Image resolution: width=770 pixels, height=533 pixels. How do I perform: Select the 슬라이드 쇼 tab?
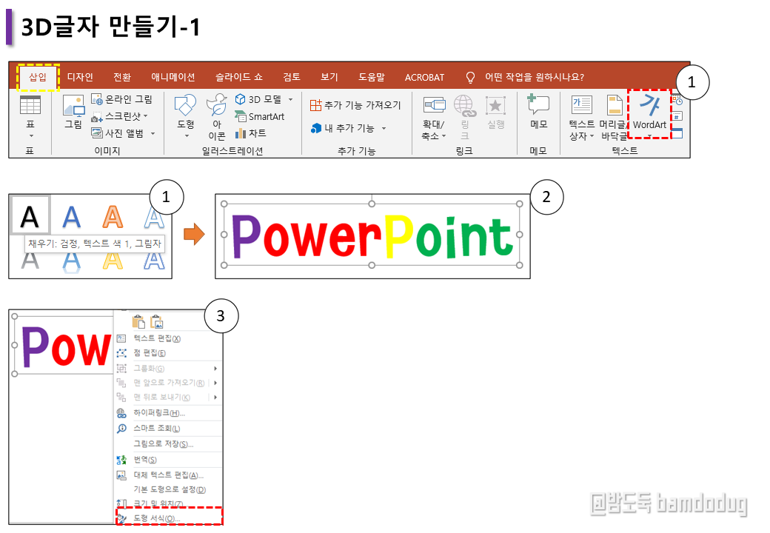pyautogui.click(x=238, y=77)
